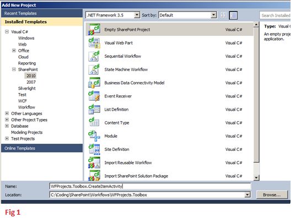The height and width of the screenshot is (218, 301).
Task: Click the Import SharePoint Solution Package icon
Action: pyautogui.click(x=94, y=176)
